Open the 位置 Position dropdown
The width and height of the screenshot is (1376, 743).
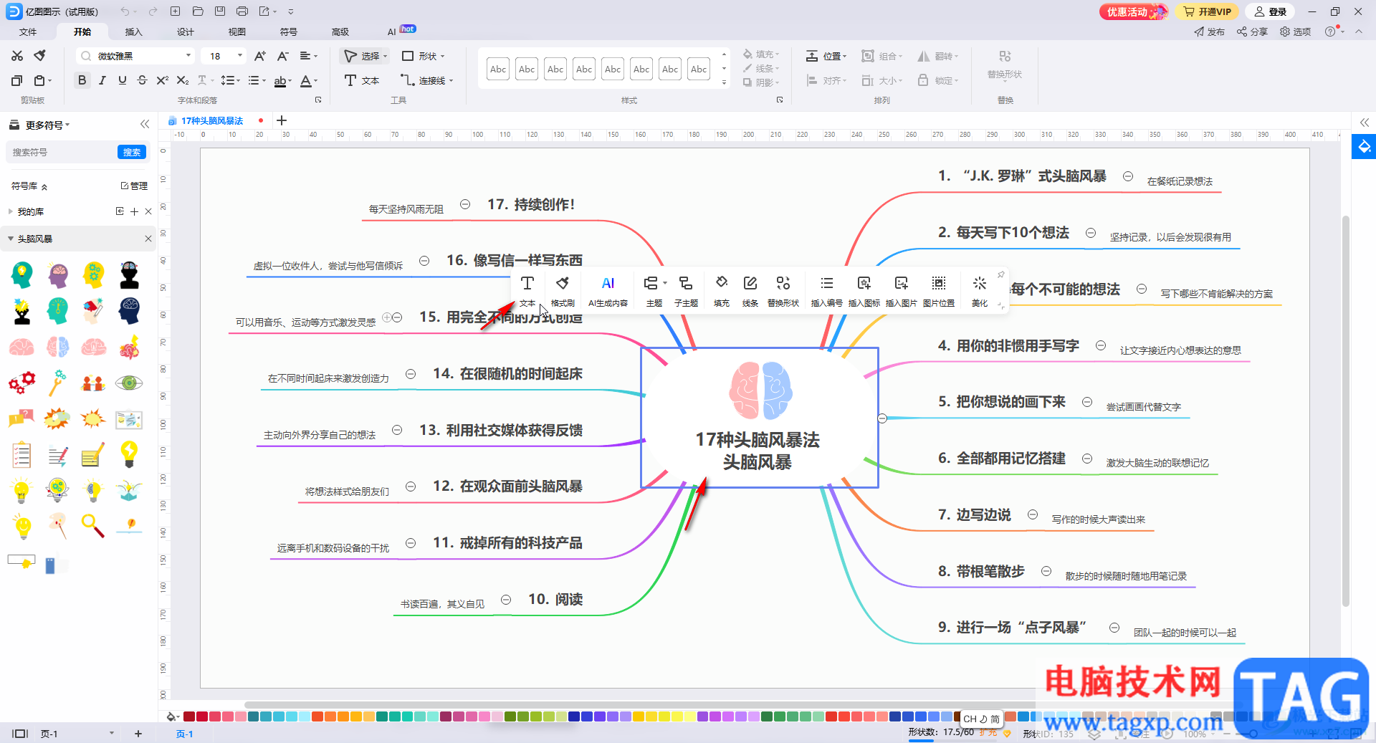pos(826,56)
